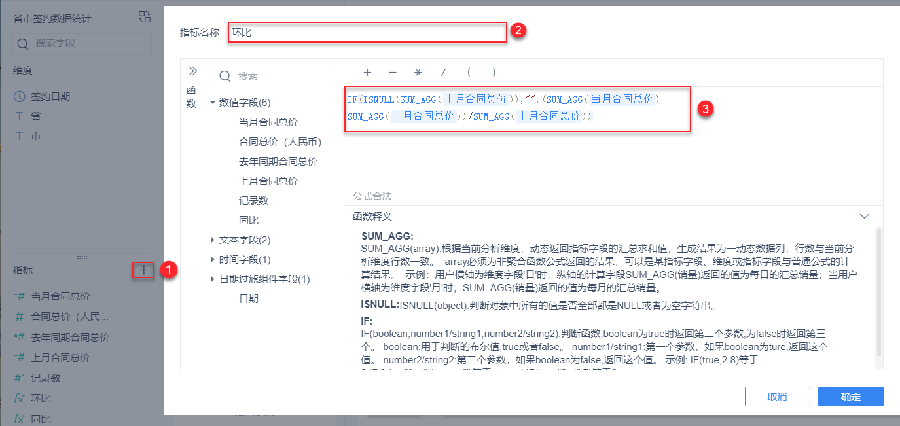The width and height of the screenshot is (900, 426).
Task: Select 环比 indicator in sidebar
Action: click(x=41, y=398)
